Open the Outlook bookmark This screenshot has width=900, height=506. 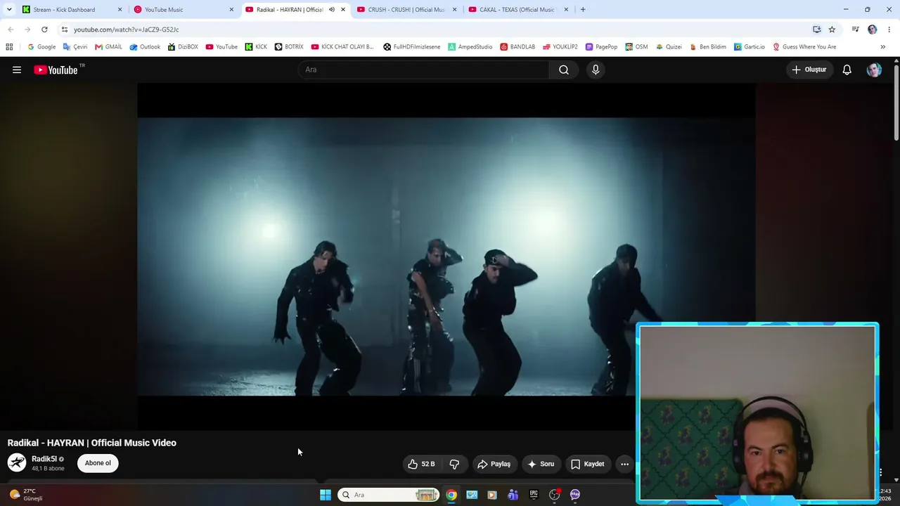coord(145,47)
